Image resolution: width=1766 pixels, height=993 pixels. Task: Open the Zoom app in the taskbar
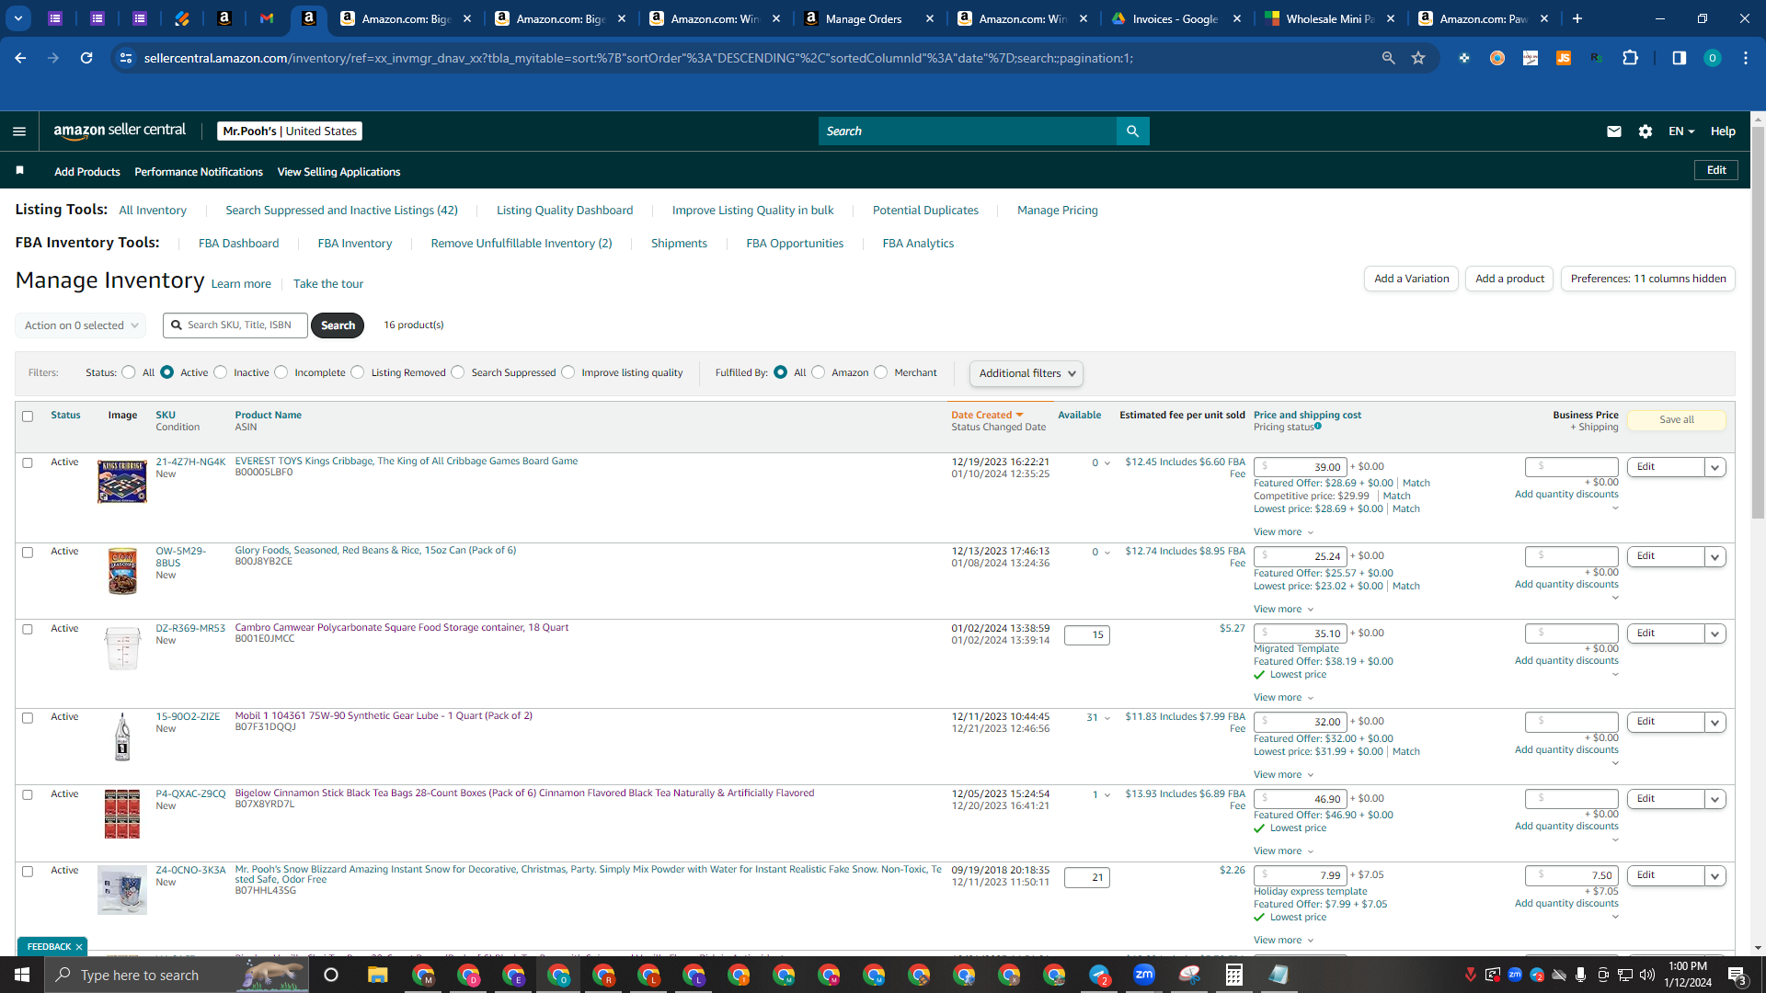click(1144, 975)
